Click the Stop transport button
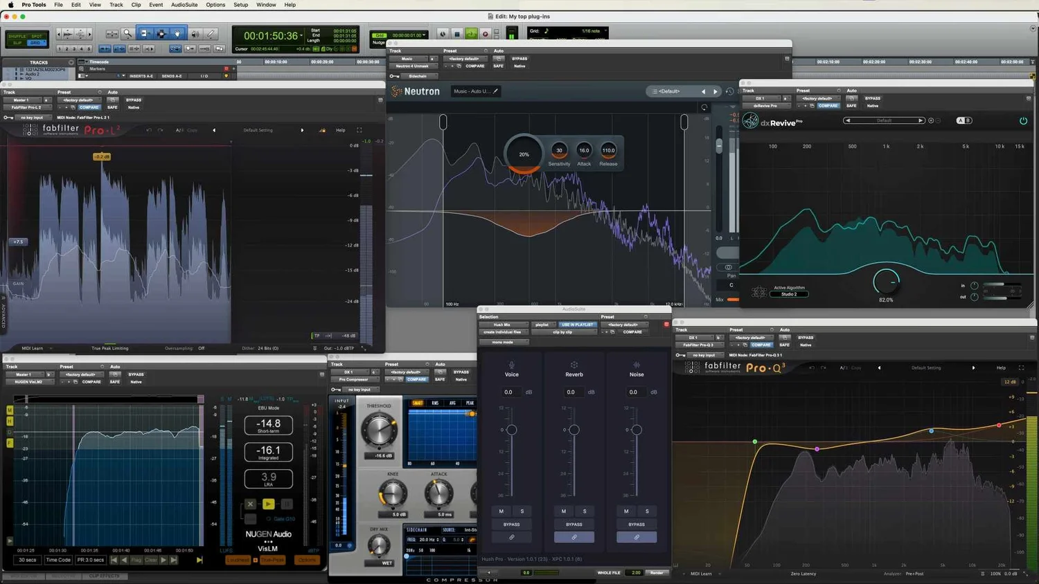The image size is (1039, 584). point(457,34)
